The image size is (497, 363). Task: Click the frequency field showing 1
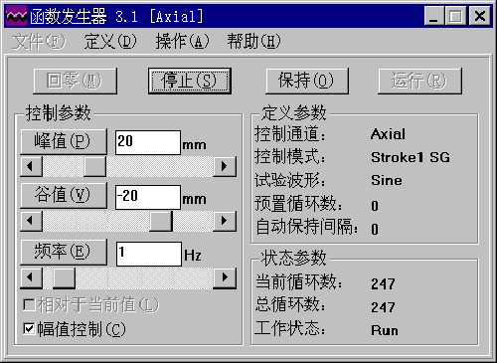[x=149, y=254]
